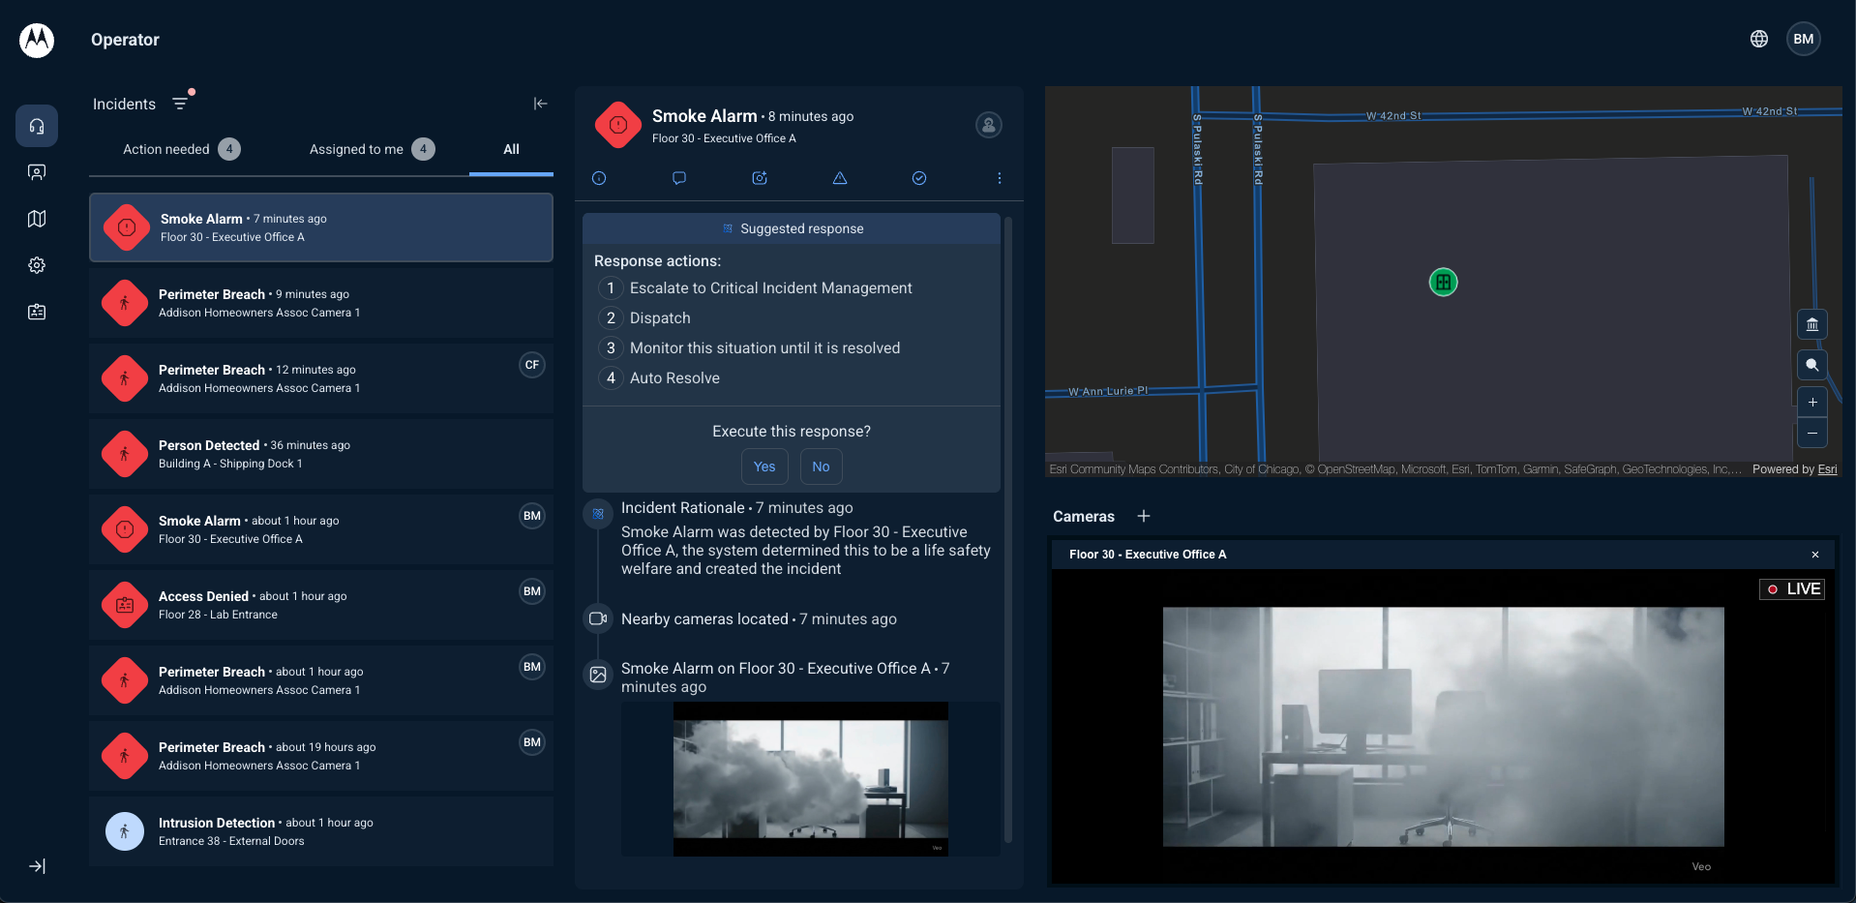This screenshot has height=903, width=1856.
Task: Open the incidents filter icon
Action: click(180, 104)
